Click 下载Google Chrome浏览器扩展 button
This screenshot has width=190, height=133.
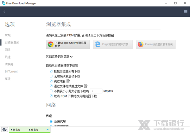coord(68,44)
